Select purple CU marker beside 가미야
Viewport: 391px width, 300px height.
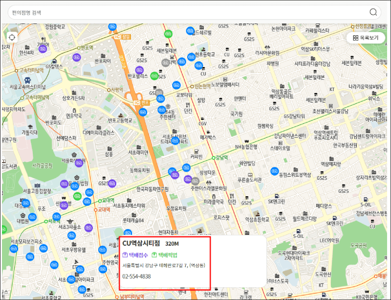tap(43, 49)
